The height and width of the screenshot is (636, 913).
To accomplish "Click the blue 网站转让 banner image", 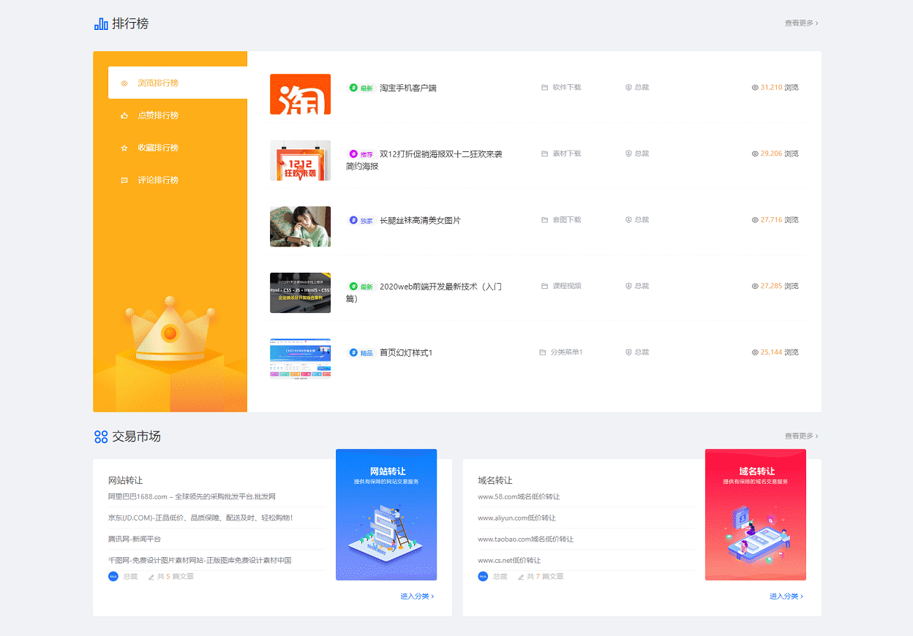I will (386, 515).
